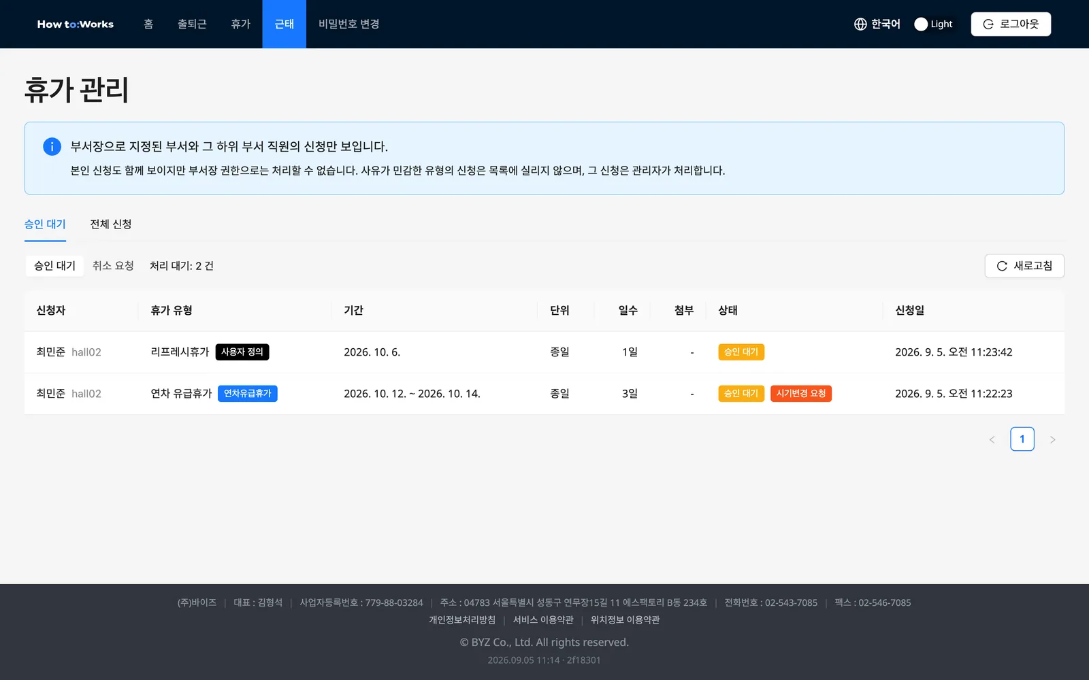Screen dimensions: 1089x680
Task: Click the How to:Works logo
Action: pos(76,24)
